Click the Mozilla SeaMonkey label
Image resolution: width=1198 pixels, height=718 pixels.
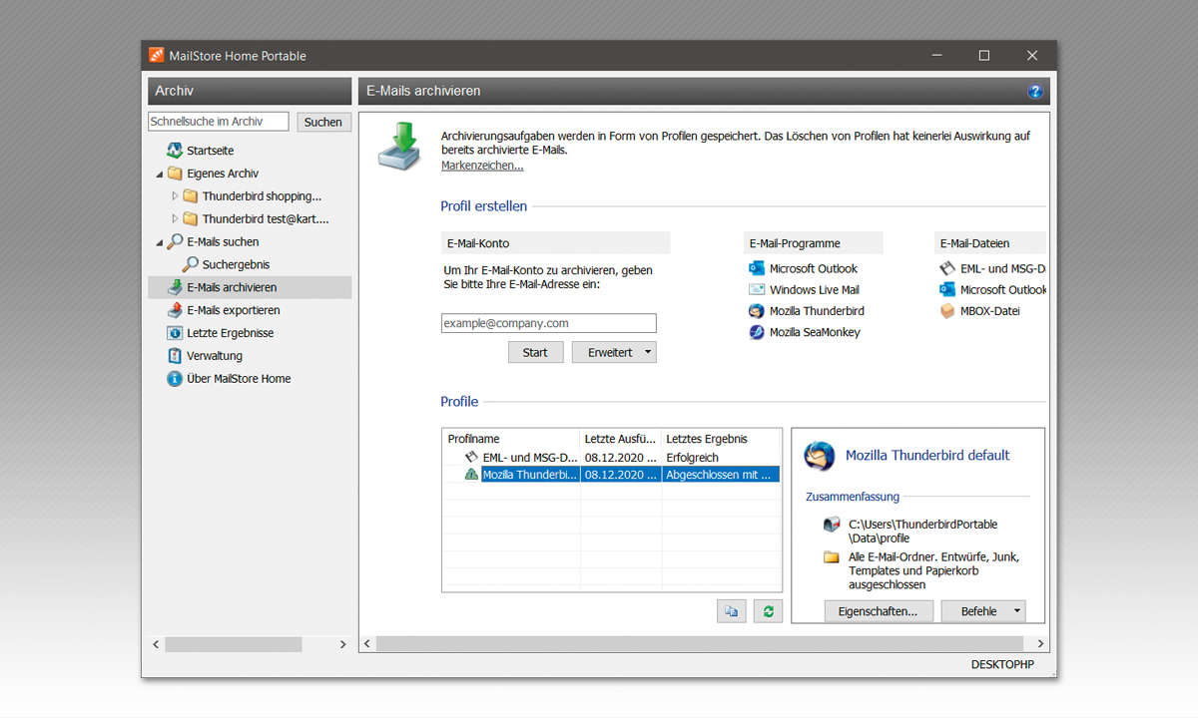coord(815,332)
